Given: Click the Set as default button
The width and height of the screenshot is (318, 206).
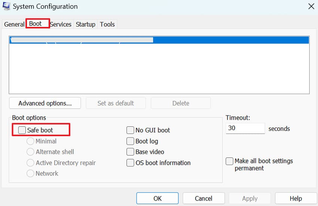Looking at the screenshot, I should [x=116, y=103].
